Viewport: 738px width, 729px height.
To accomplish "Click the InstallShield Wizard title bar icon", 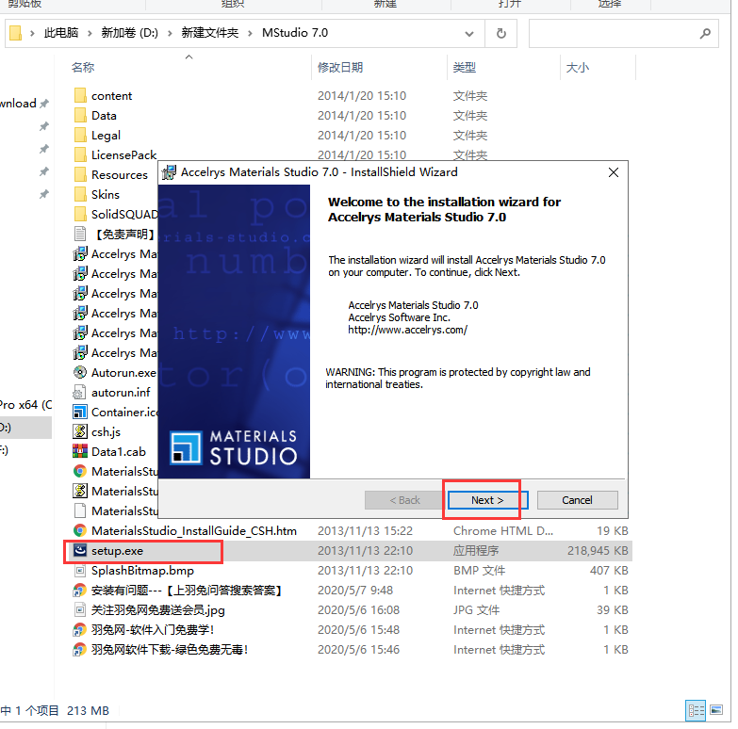I will pos(169,172).
